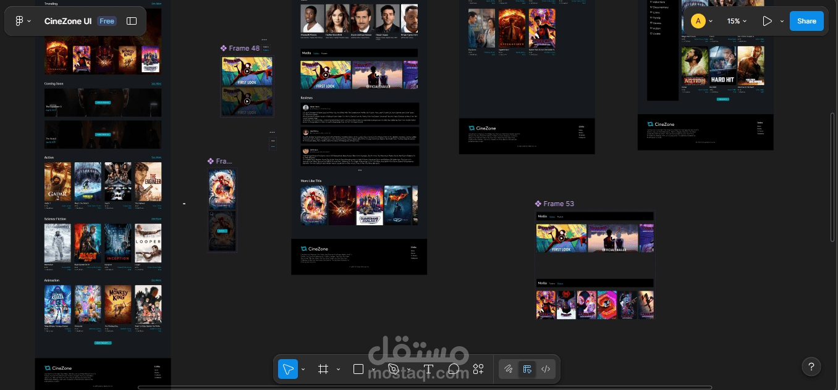This screenshot has width=838, height=390.
Task: Click the Share button
Action: click(806, 21)
